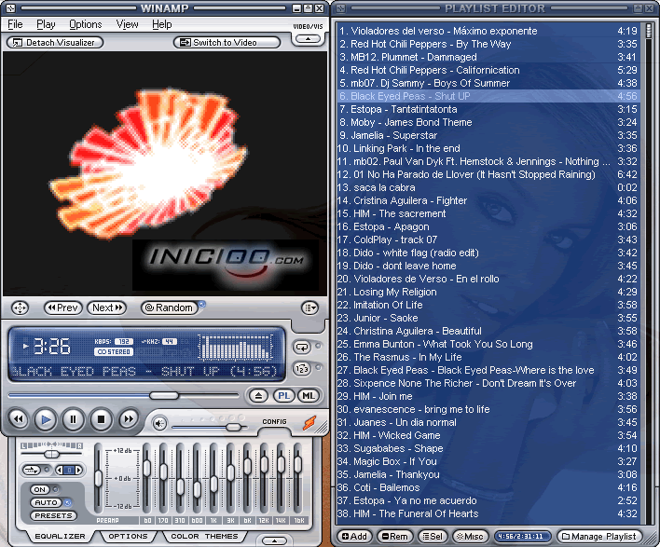Toggle the shuffle 123 button
The width and height of the screenshot is (660, 547).
302,369
